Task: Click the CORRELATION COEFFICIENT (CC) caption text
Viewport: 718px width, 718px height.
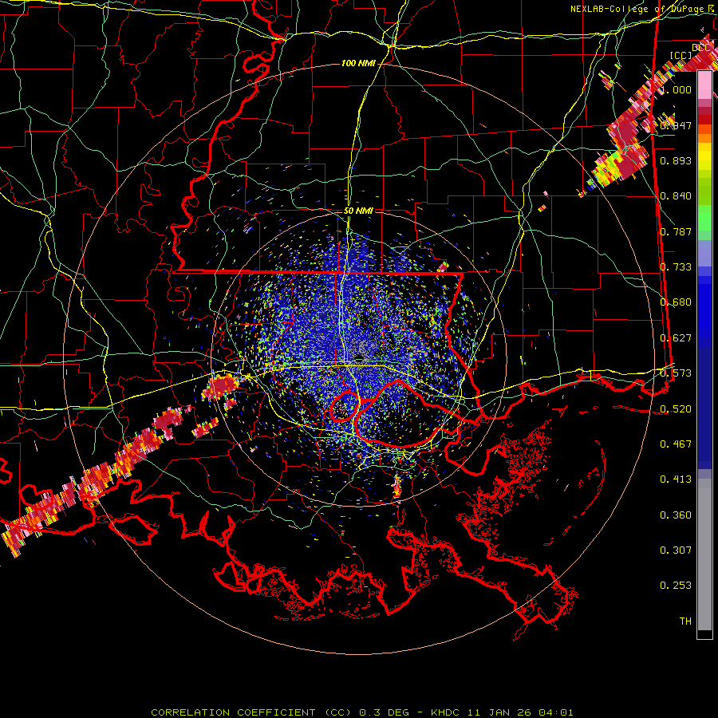Action: click(251, 712)
